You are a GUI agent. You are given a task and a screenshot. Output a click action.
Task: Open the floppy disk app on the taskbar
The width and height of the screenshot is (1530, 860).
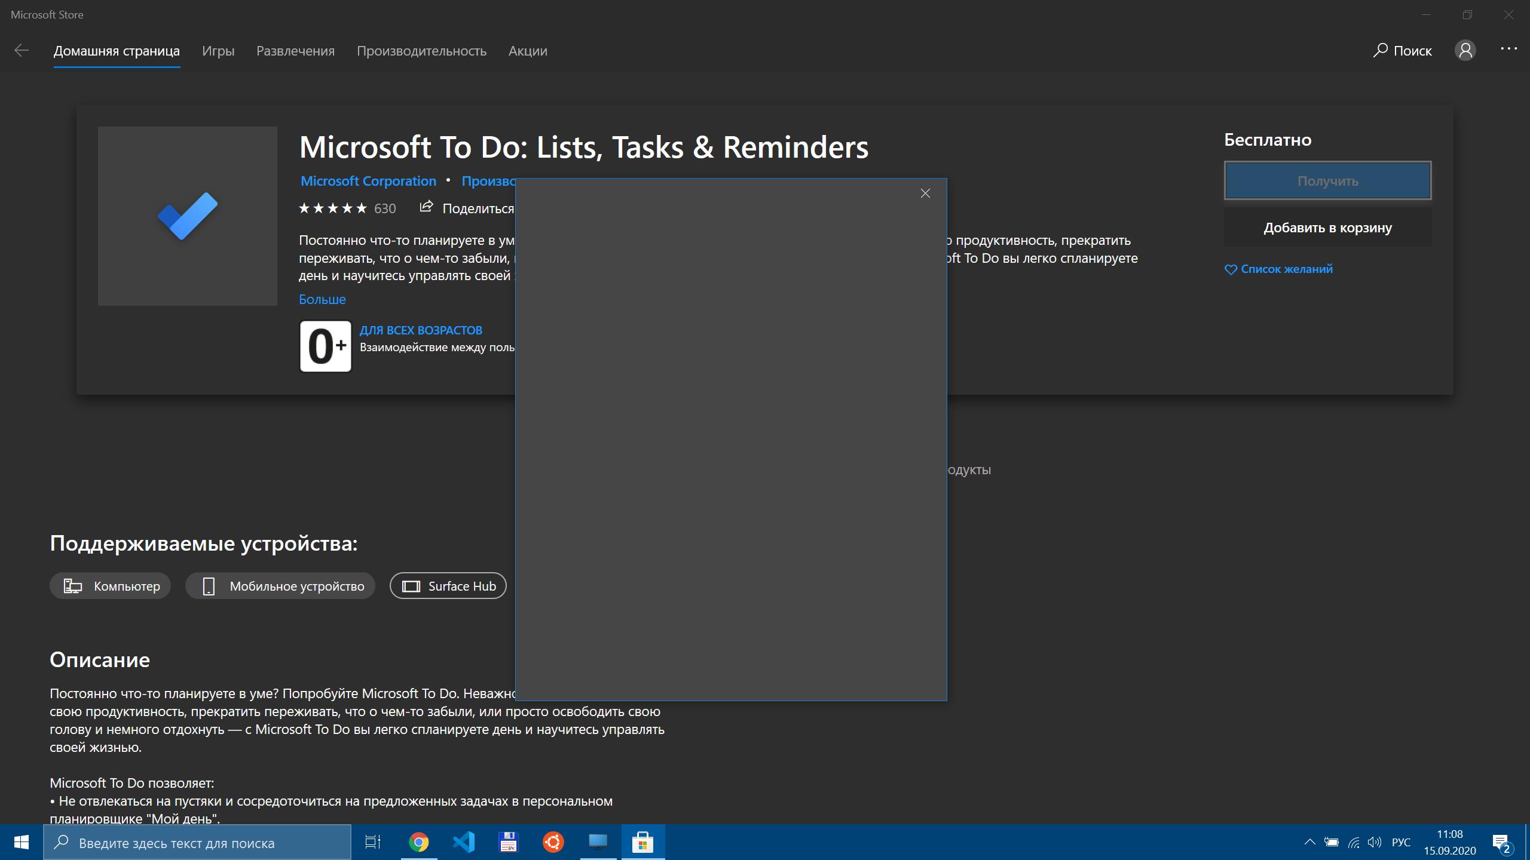[x=509, y=843]
